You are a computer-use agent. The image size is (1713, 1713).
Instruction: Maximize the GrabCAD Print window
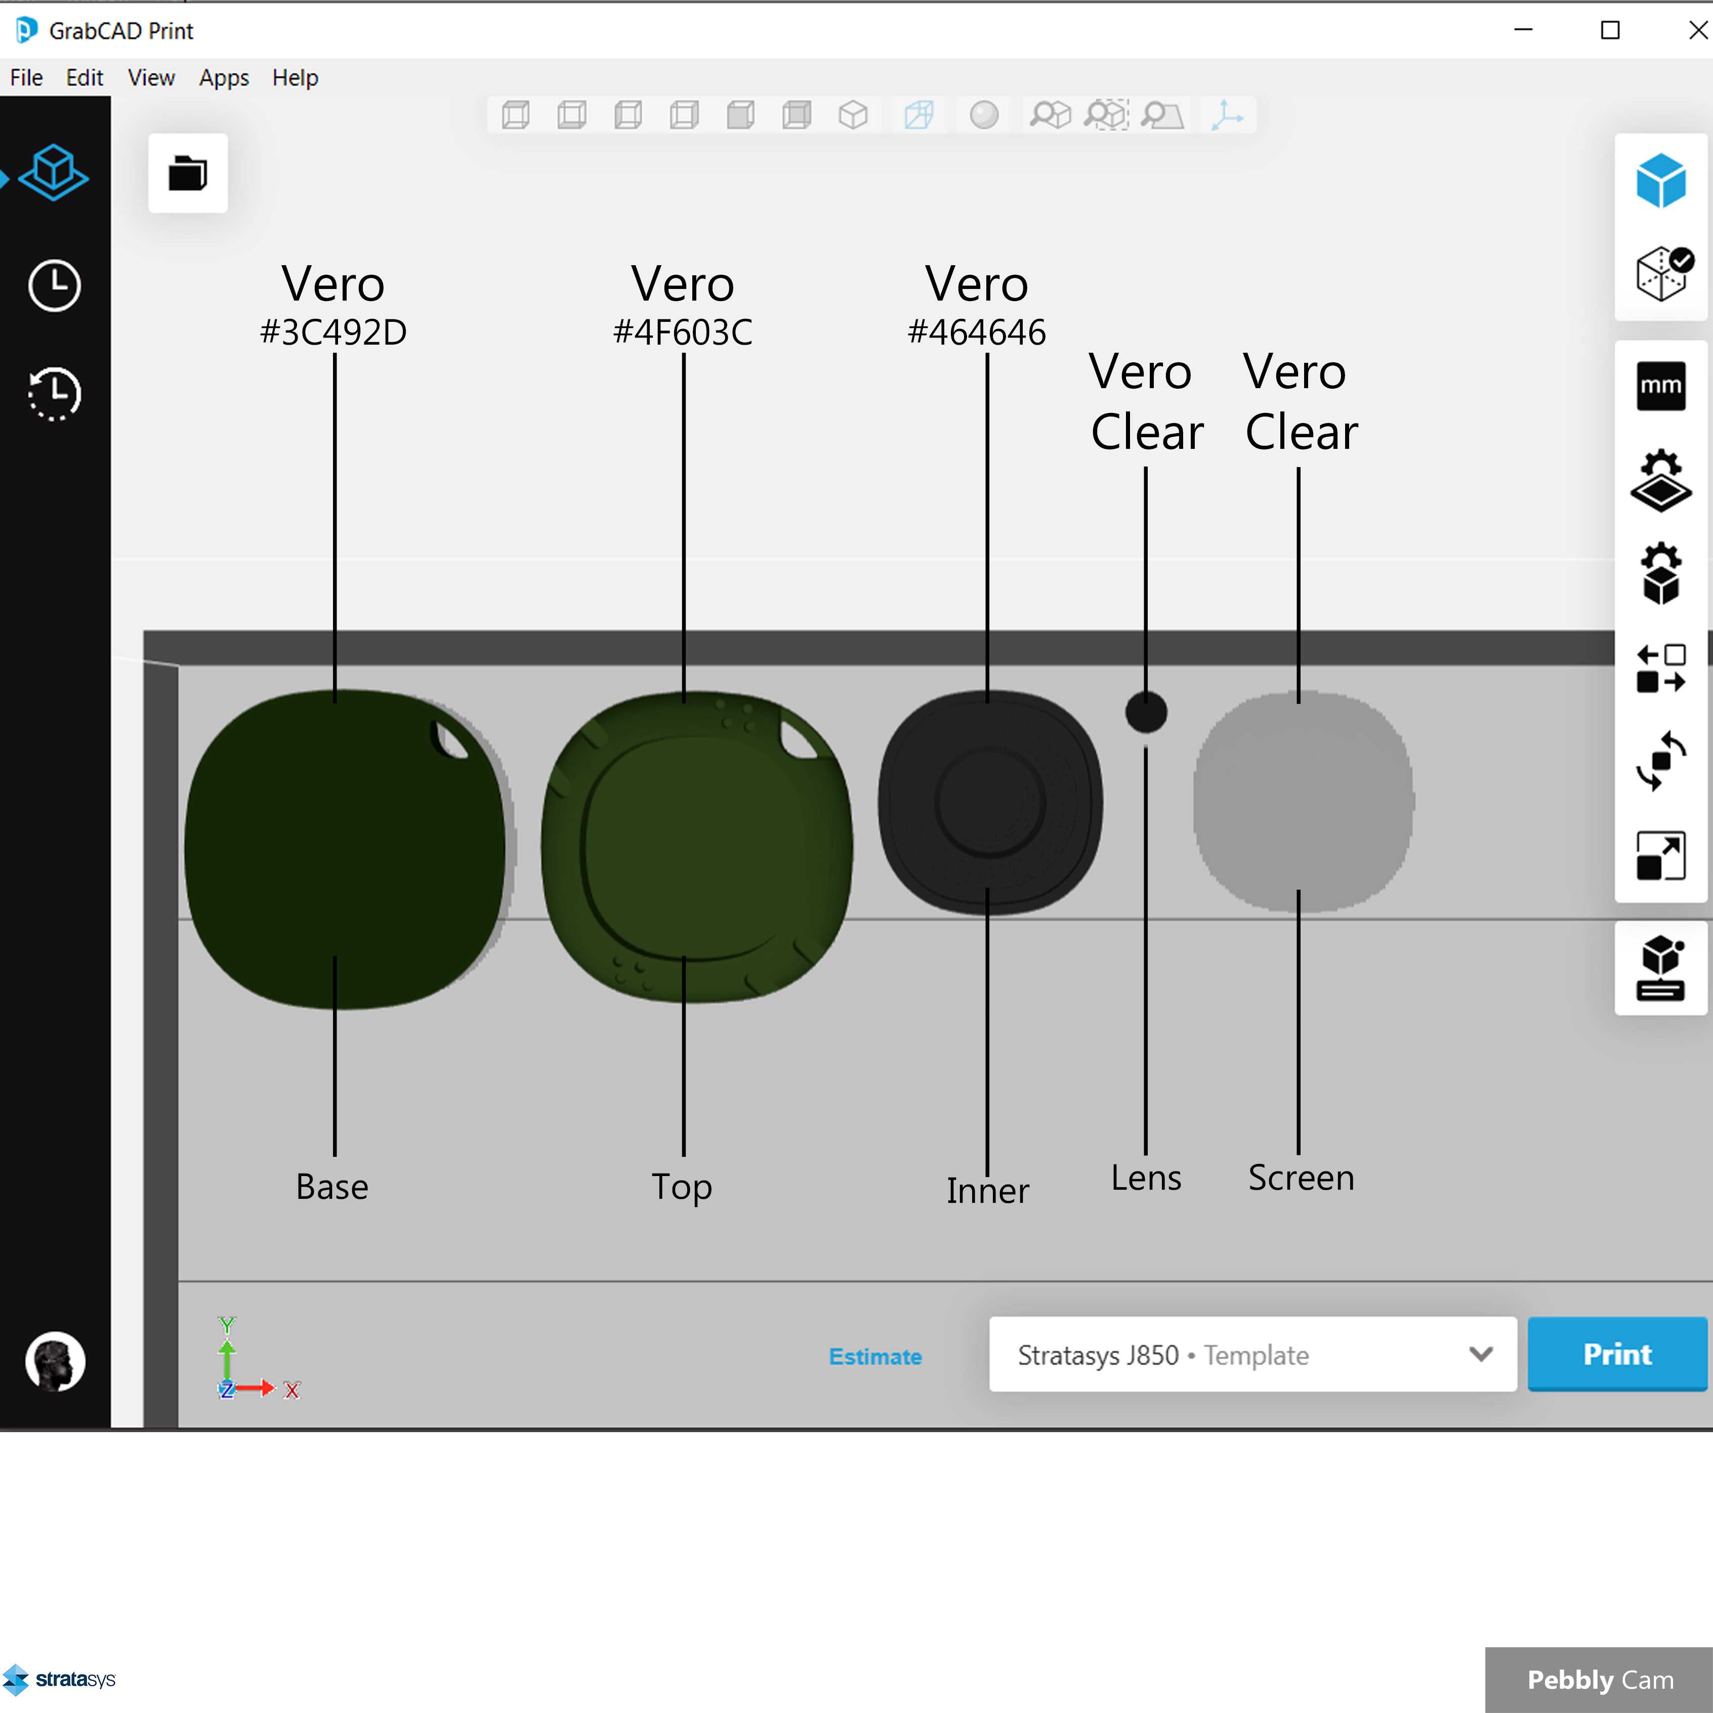(x=1610, y=30)
